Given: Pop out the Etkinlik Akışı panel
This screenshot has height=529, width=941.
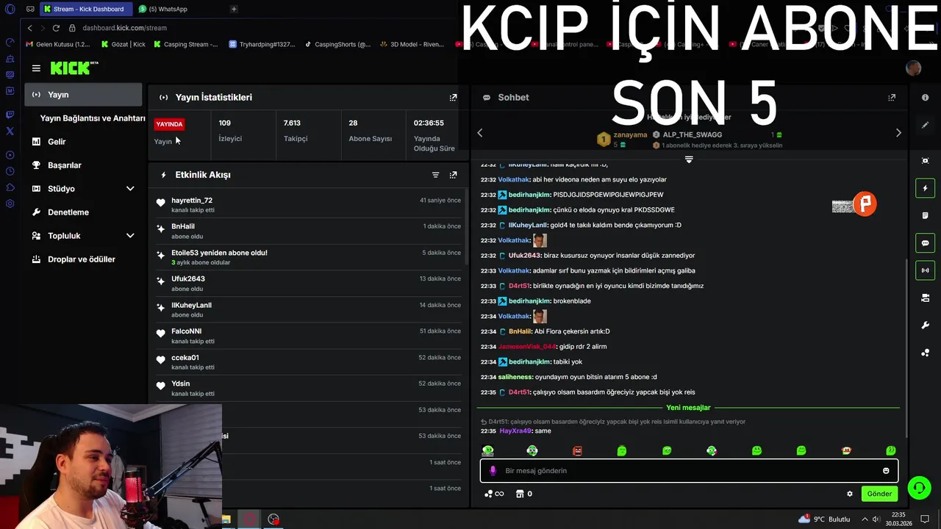Looking at the screenshot, I should [453, 175].
